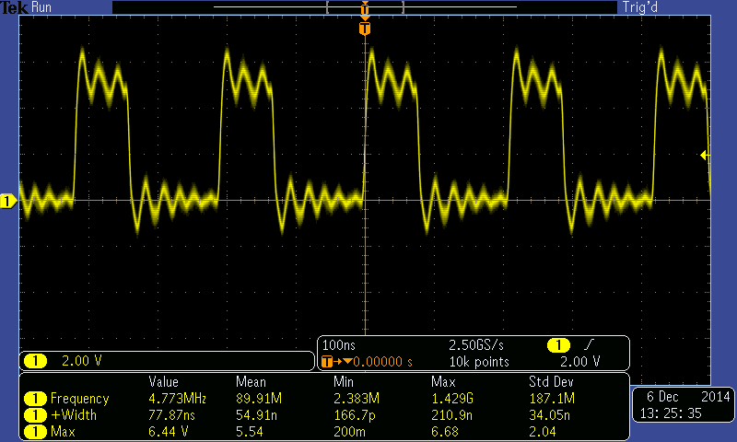Click the Std Dev column header
The height and width of the screenshot is (442, 737).
point(551,381)
